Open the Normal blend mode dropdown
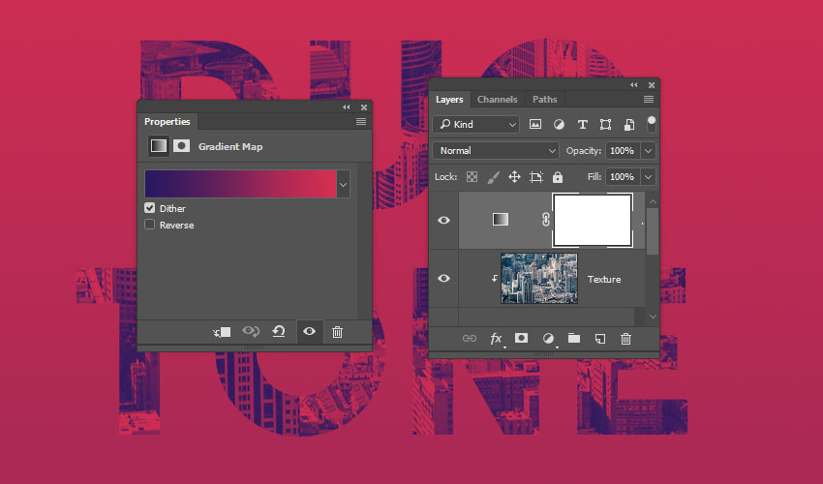The width and height of the screenshot is (823, 484). pyautogui.click(x=497, y=151)
